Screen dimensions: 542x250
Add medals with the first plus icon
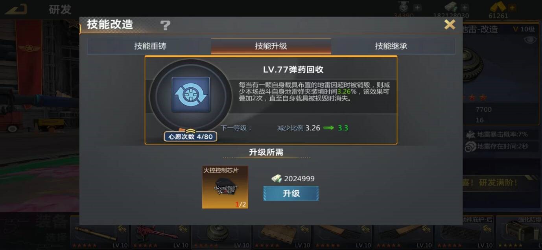[x=417, y=7]
